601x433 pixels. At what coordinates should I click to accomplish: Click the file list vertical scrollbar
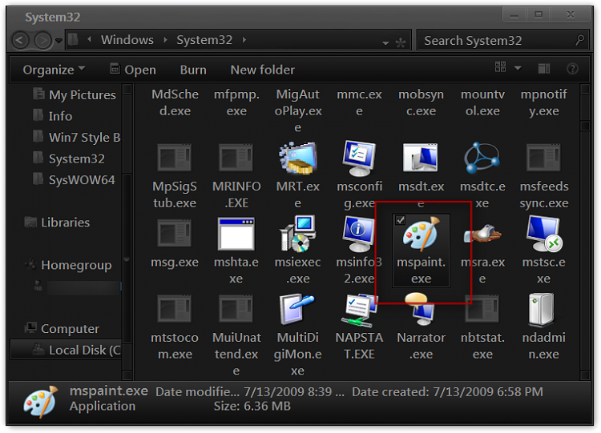(585, 232)
